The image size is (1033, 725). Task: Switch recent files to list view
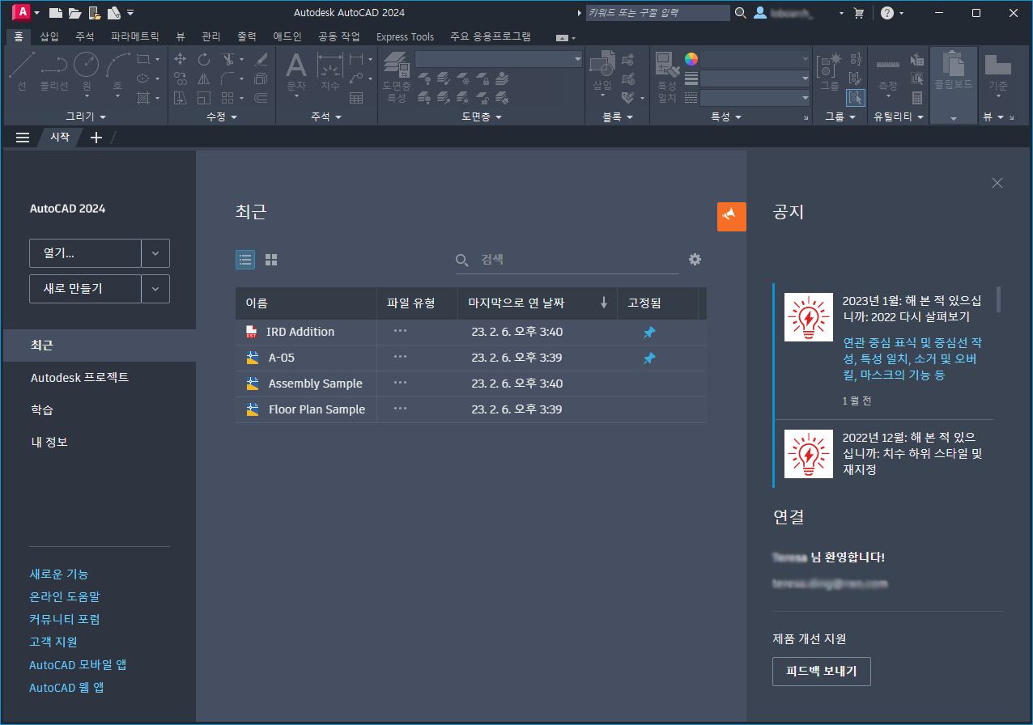click(x=245, y=260)
